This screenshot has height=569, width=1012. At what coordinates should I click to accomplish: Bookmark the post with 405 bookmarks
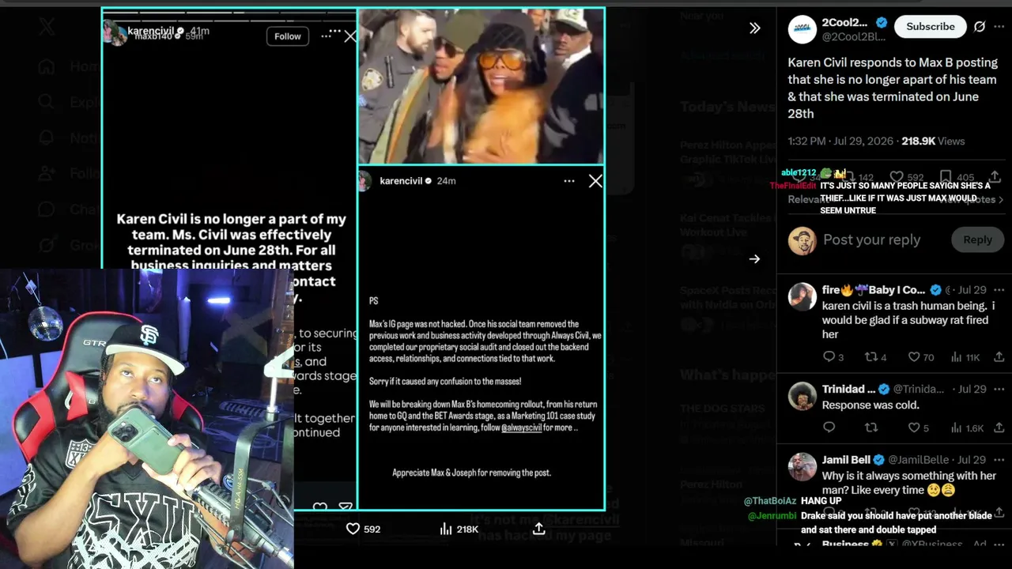coord(946,178)
